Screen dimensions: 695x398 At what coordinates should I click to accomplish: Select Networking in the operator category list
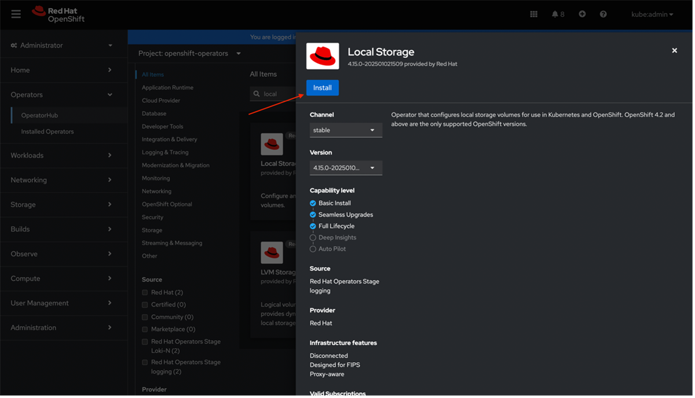click(156, 191)
